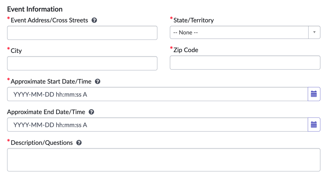Select the '-- None --' State/Territory combo box
The image size is (327, 178).
[239, 33]
